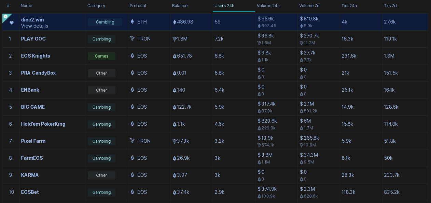Click the 835.2k Txs 7d value of EOSBet

[392, 192]
